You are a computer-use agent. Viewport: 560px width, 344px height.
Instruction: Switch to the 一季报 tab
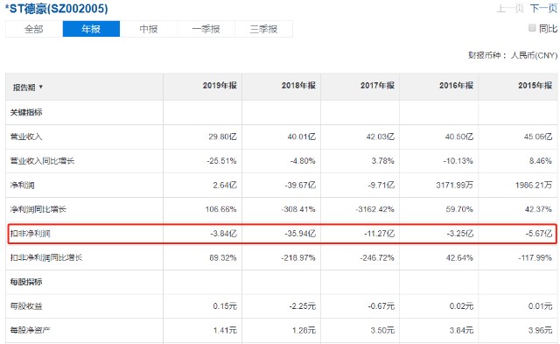206,29
